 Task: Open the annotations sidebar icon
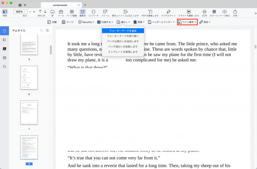[x=4, y=49]
